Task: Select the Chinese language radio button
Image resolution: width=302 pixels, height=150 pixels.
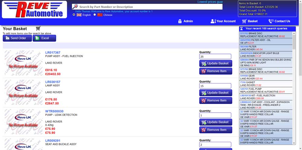Action: [x=95, y=14]
